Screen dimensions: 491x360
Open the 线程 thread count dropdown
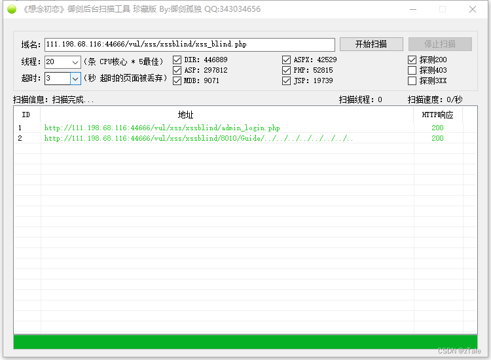click(x=75, y=62)
